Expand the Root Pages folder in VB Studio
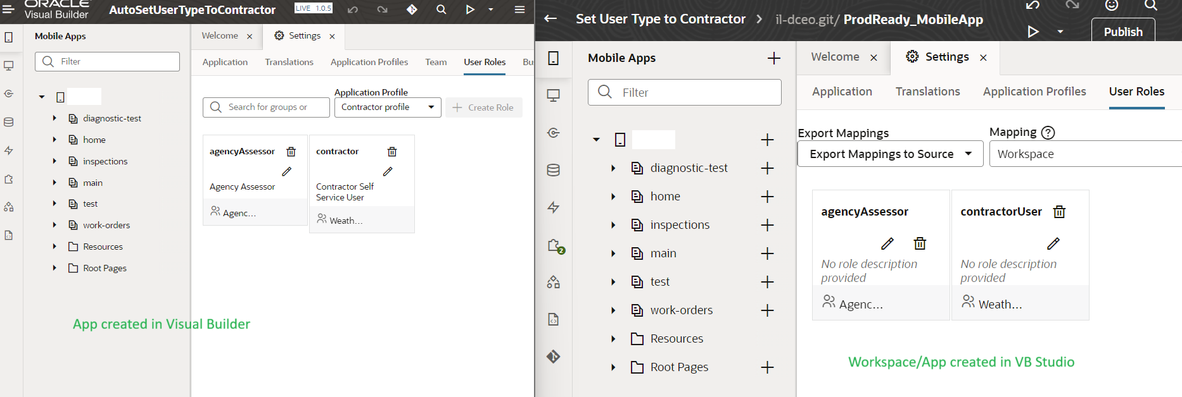 (613, 367)
